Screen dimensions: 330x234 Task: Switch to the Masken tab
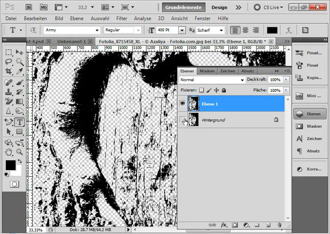[207, 71]
